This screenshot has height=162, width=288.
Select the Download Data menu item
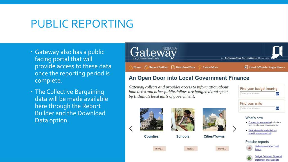click(x=186, y=67)
